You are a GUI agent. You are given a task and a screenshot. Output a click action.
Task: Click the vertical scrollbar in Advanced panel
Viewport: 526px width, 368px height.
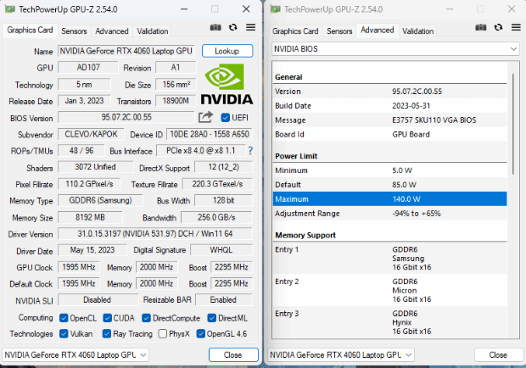[513, 124]
